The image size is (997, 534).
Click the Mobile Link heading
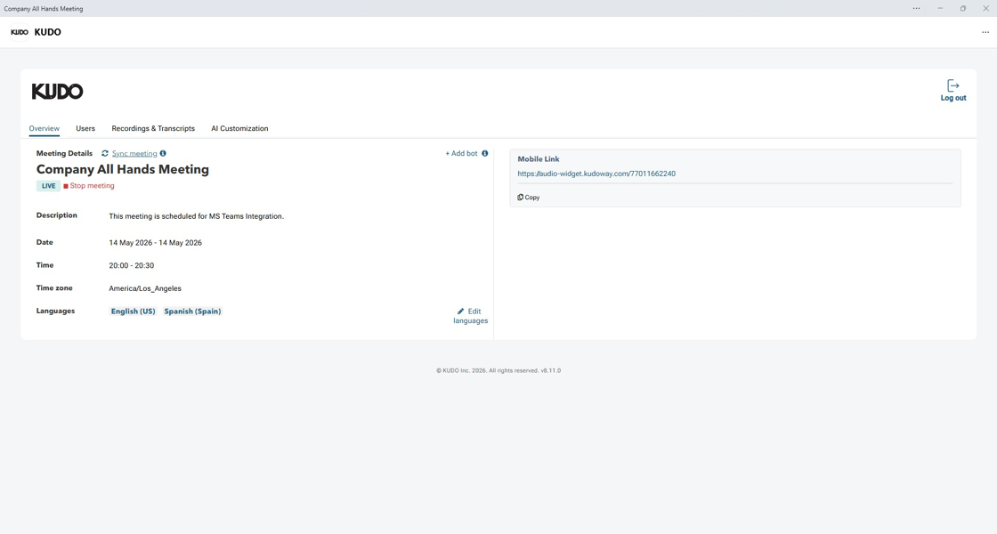(539, 159)
